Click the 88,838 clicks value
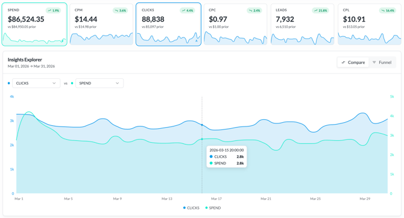This screenshot has height=218, width=404. (153, 19)
